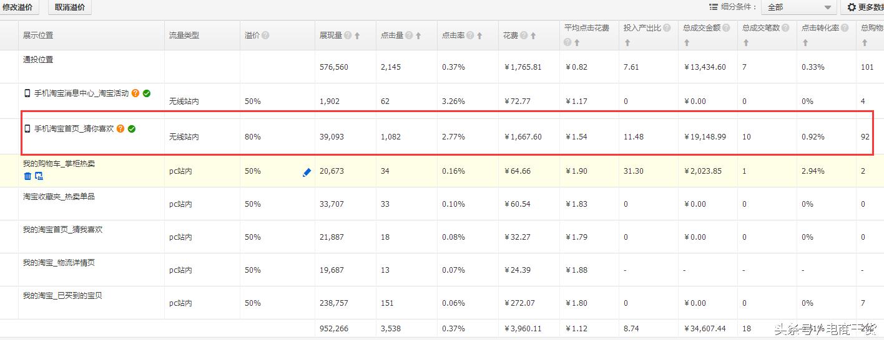Sort by 总成交笔数 using arrow icon
Screen dimensions: 884x340
746,42
